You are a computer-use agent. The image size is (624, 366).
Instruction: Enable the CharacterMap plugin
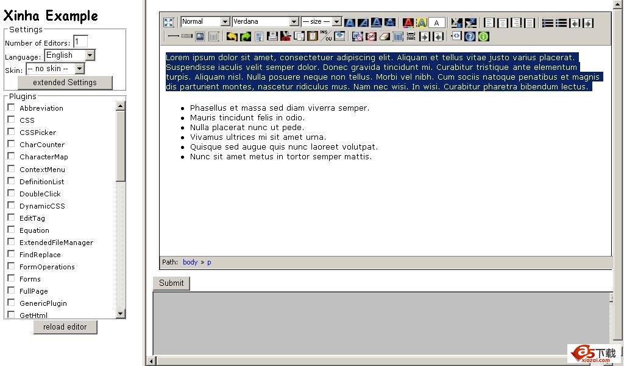(x=11, y=156)
